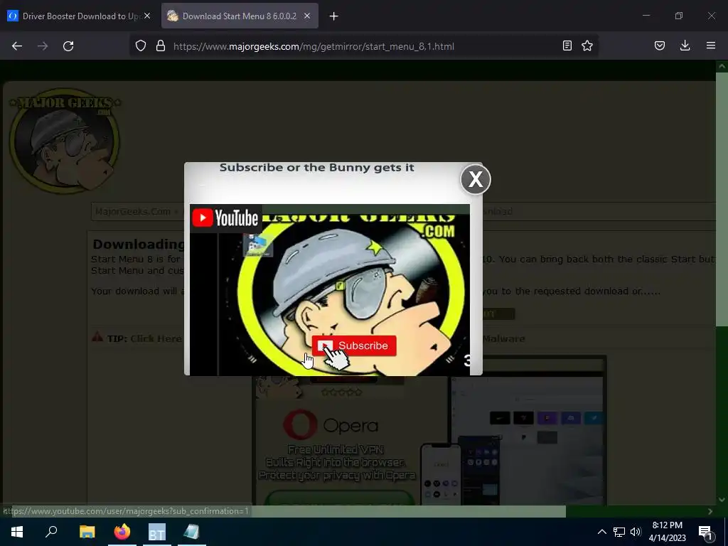
Task: Go forward using browser forward arrow
Action: tap(43, 46)
